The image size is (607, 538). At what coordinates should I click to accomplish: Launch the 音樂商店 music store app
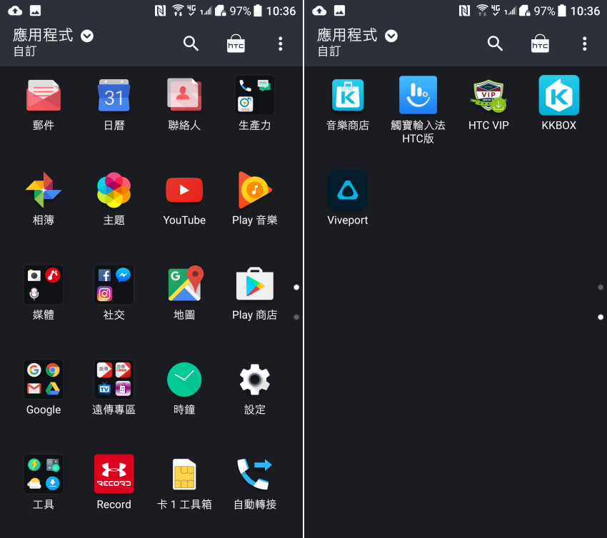[x=348, y=95]
